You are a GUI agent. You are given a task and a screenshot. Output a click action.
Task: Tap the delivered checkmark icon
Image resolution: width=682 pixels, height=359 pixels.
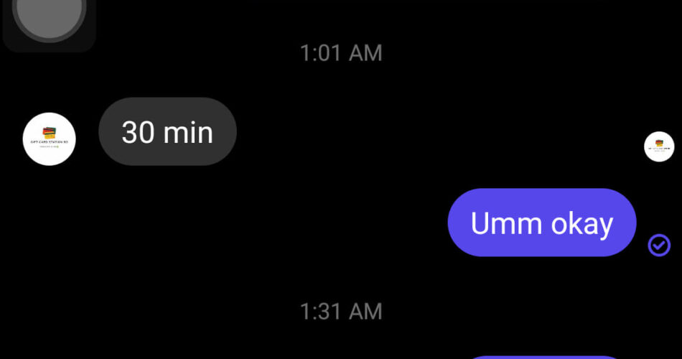[659, 245]
